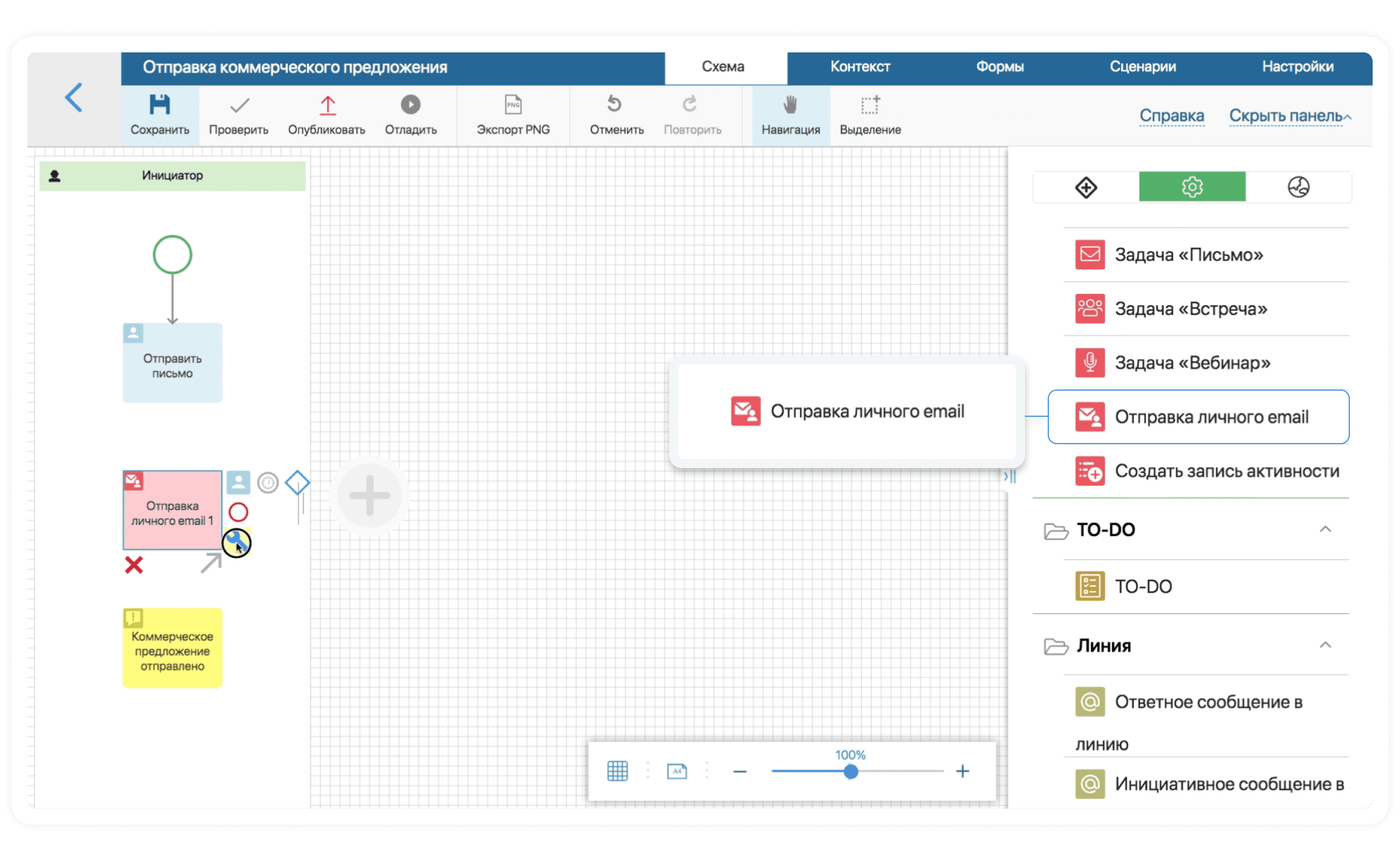
Task: Click the Save (Сохранить) toolbar icon
Action: [160, 105]
